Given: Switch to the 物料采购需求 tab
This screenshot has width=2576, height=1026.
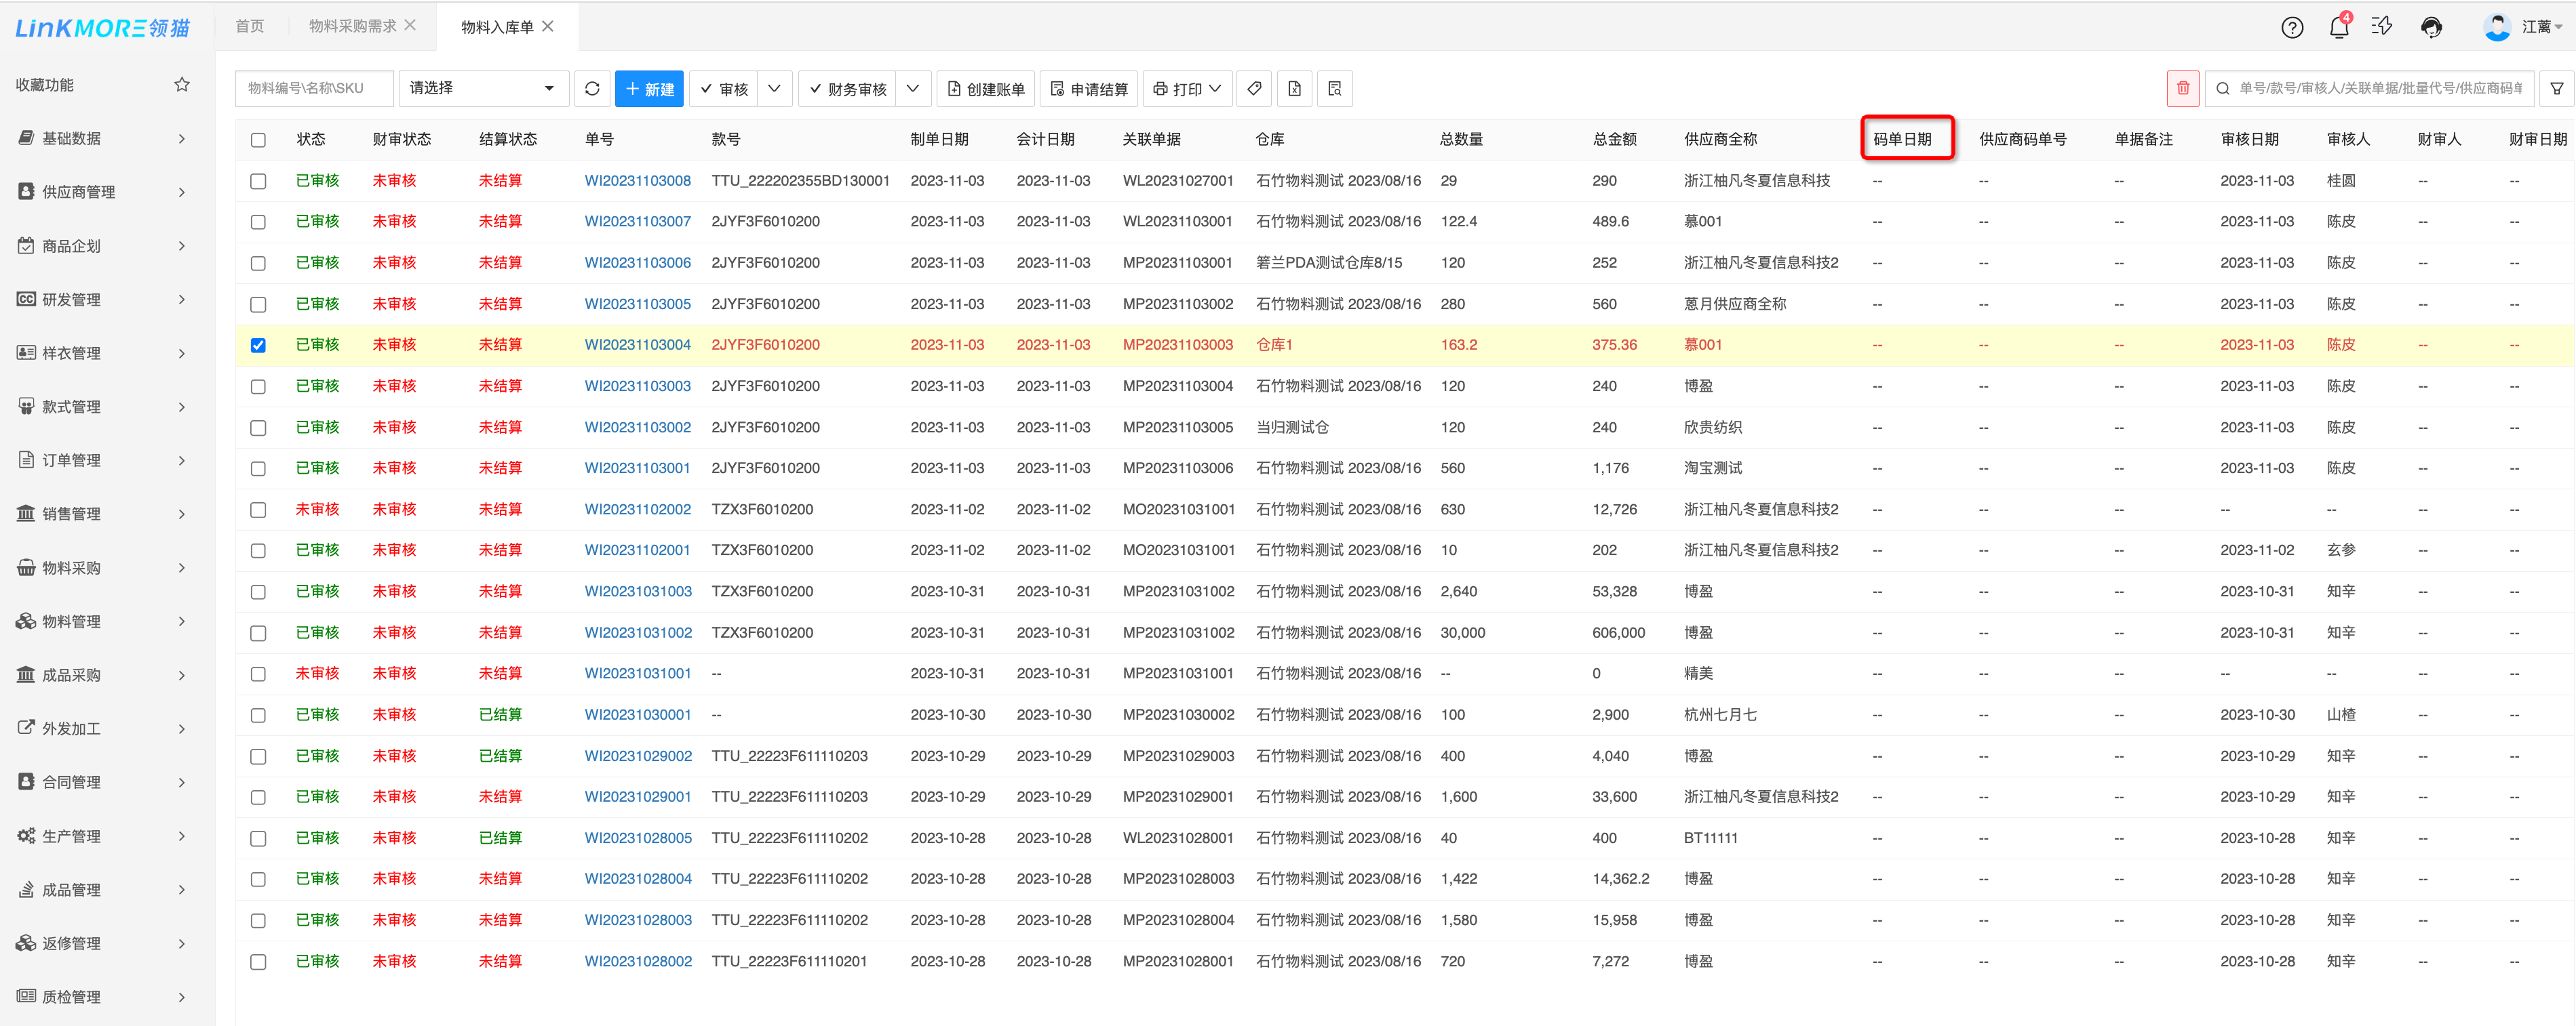Looking at the screenshot, I should 352,26.
